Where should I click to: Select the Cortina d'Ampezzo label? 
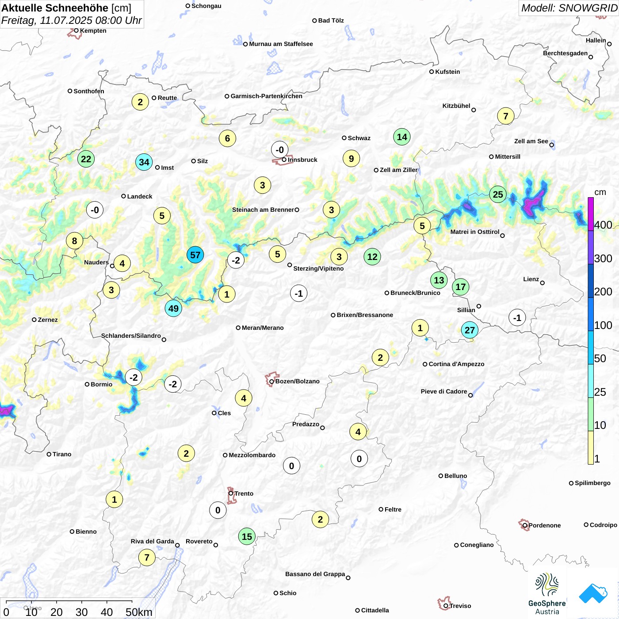456,364
